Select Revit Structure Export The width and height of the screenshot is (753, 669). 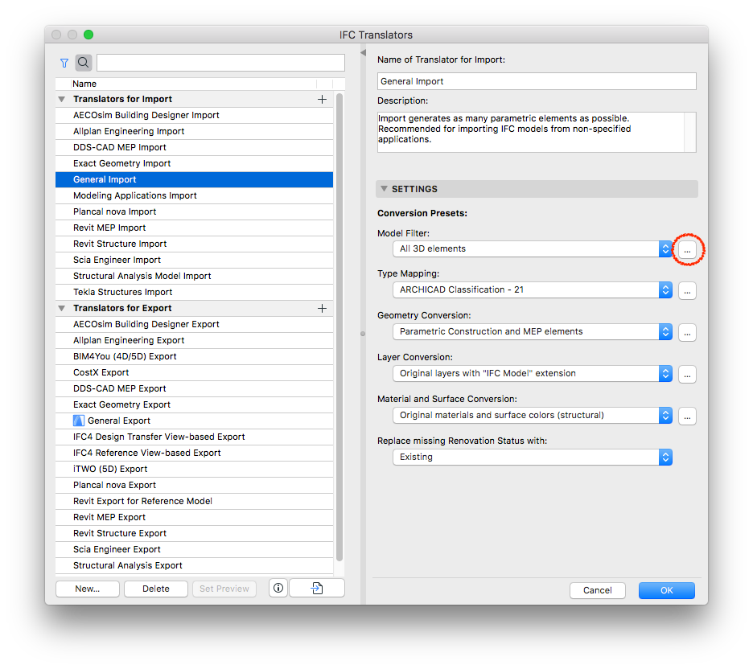click(x=195, y=533)
